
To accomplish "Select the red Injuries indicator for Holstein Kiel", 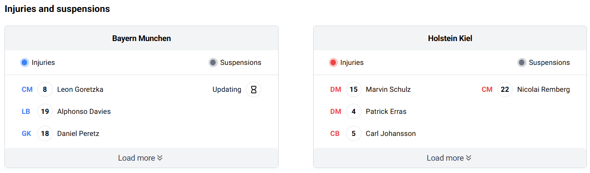I will click(333, 63).
